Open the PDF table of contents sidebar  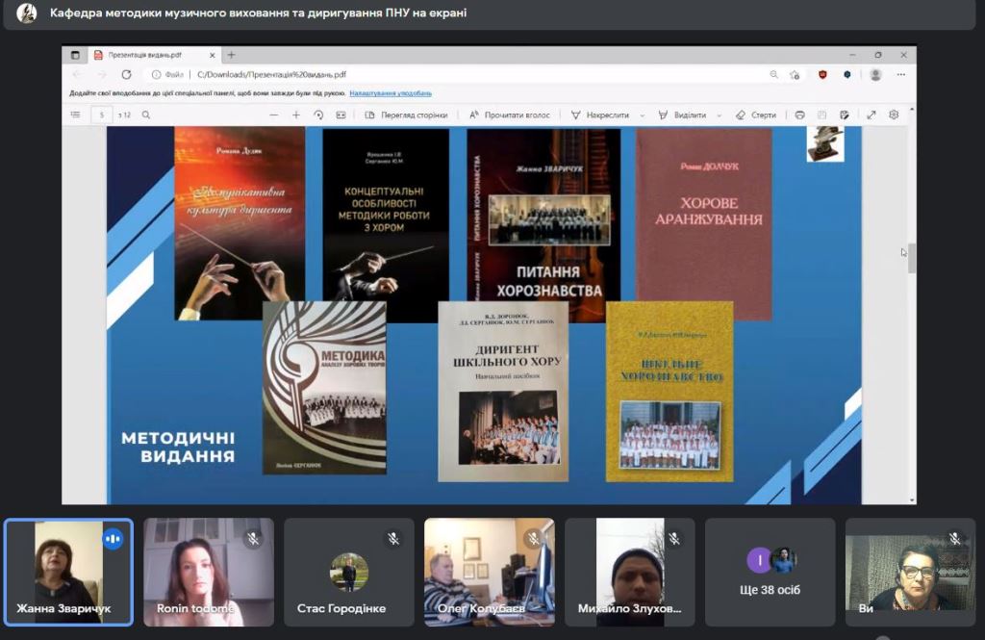76,115
